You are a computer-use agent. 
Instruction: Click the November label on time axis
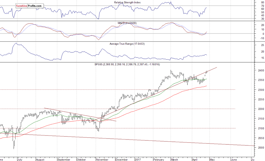coord(100,159)
